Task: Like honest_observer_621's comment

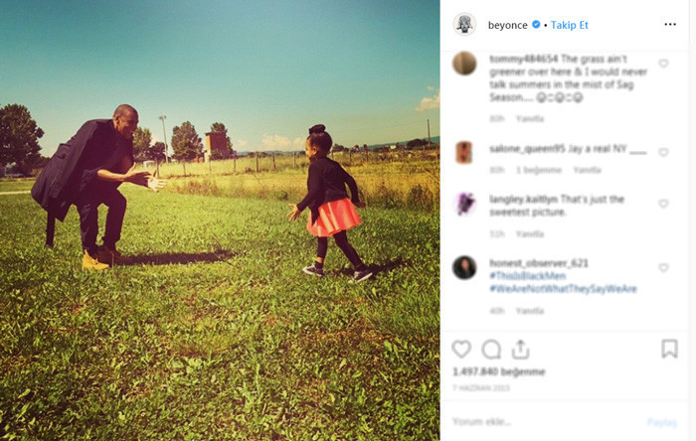Action: coord(663,268)
